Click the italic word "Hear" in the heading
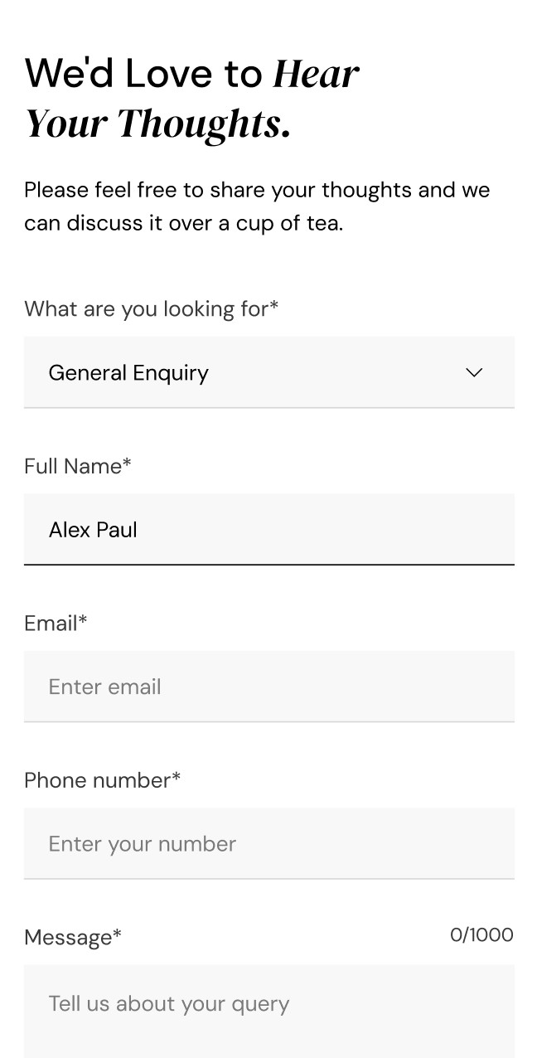This screenshot has width=537, height=1058. point(316,73)
